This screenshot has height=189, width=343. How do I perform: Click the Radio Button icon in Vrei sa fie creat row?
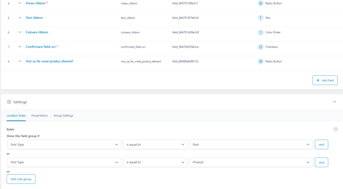pyautogui.click(x=261, y=61)
